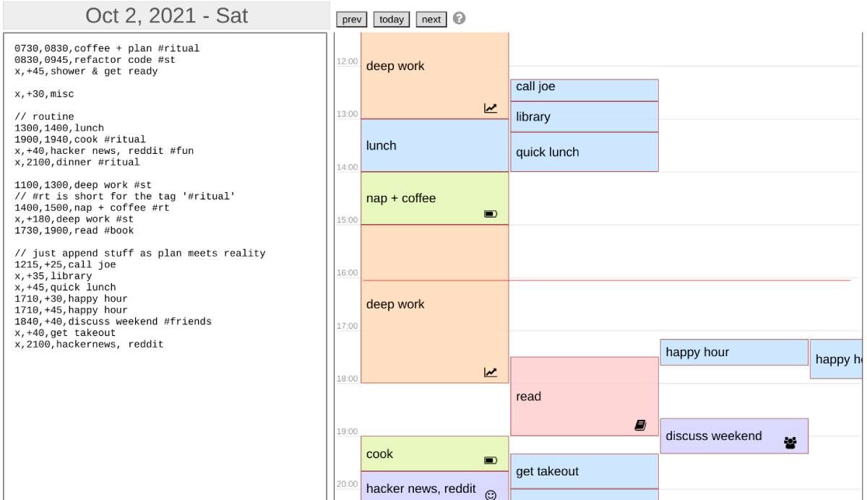This screenshot has width=867, height=500.
Task: Click battery icon on nap + coffee block
Action: (491, 214)
